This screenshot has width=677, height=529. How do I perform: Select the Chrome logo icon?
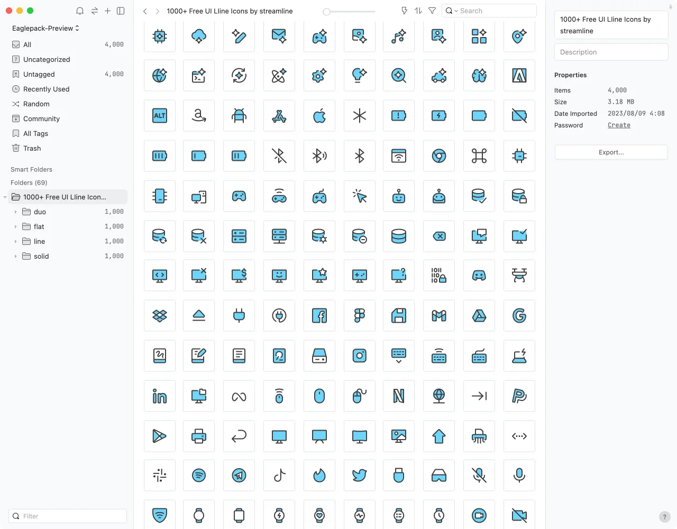click(x=439, y=156)
